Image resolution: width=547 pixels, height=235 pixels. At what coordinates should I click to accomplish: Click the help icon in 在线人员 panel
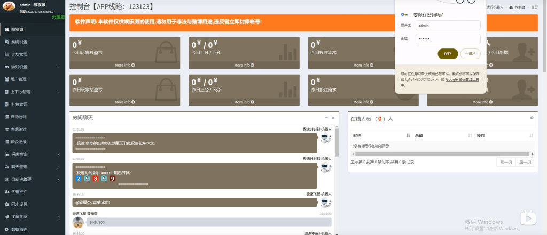532,118
